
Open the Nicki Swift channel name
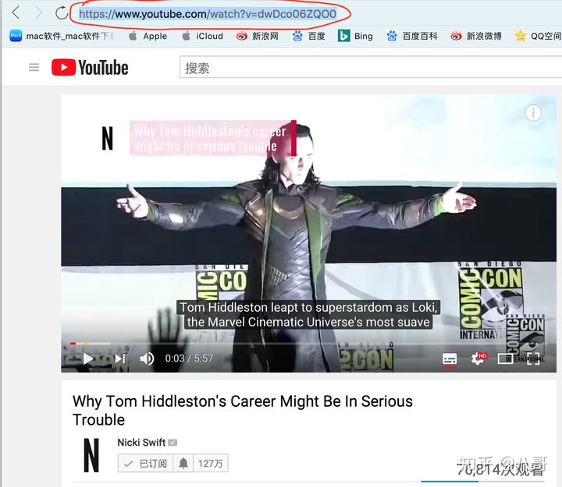141,443
